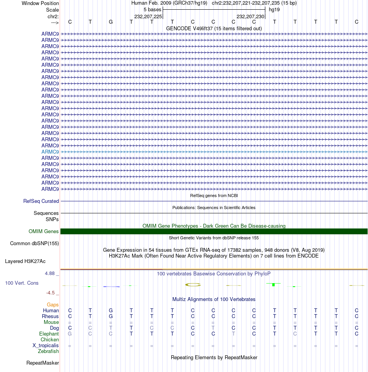Click the Sequences track label

[46, 213]
